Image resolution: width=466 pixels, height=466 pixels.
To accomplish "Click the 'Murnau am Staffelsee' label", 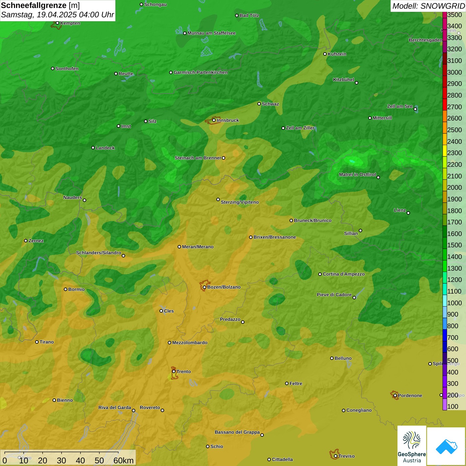I will [x=212, y=33].
